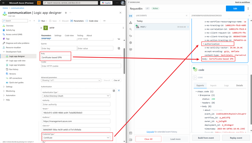Viewport: 252px width, 143px height.
Task: Click Back to workflows link
Action: point(242,2)
